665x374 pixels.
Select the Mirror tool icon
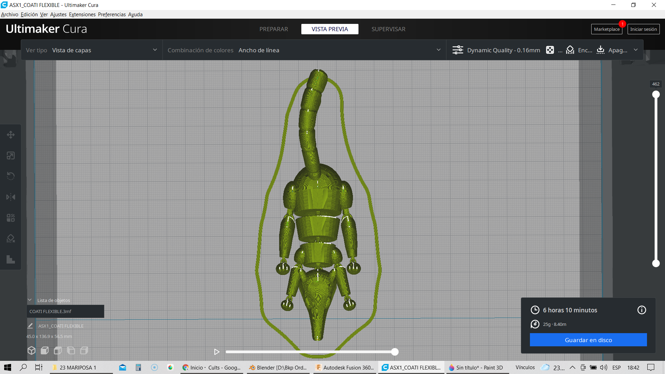click(11, 197)
